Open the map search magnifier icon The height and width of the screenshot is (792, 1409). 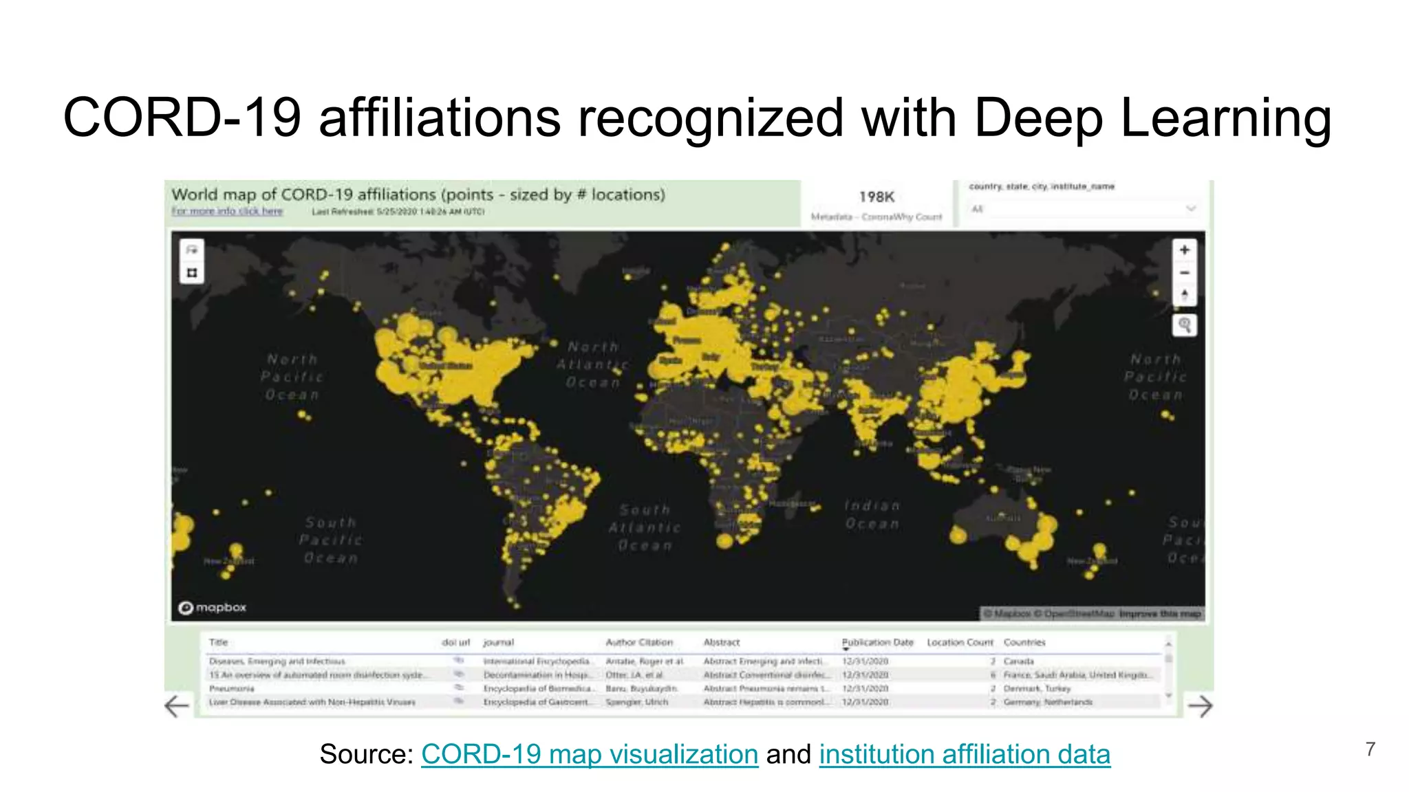tap(1184, 324)
